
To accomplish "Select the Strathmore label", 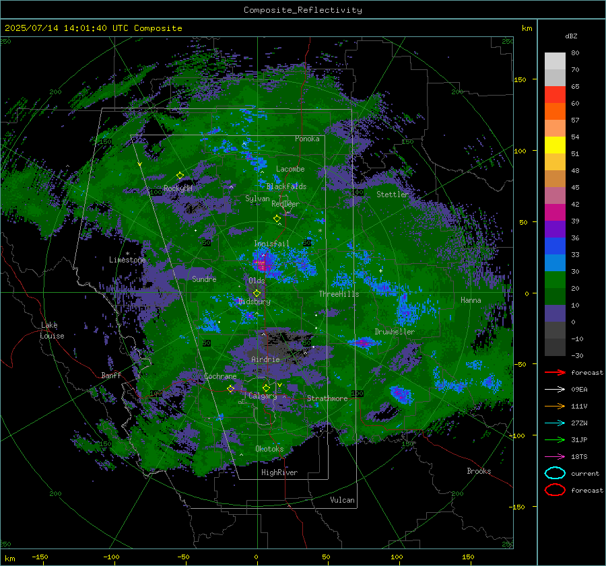I will tap(327, 398).
